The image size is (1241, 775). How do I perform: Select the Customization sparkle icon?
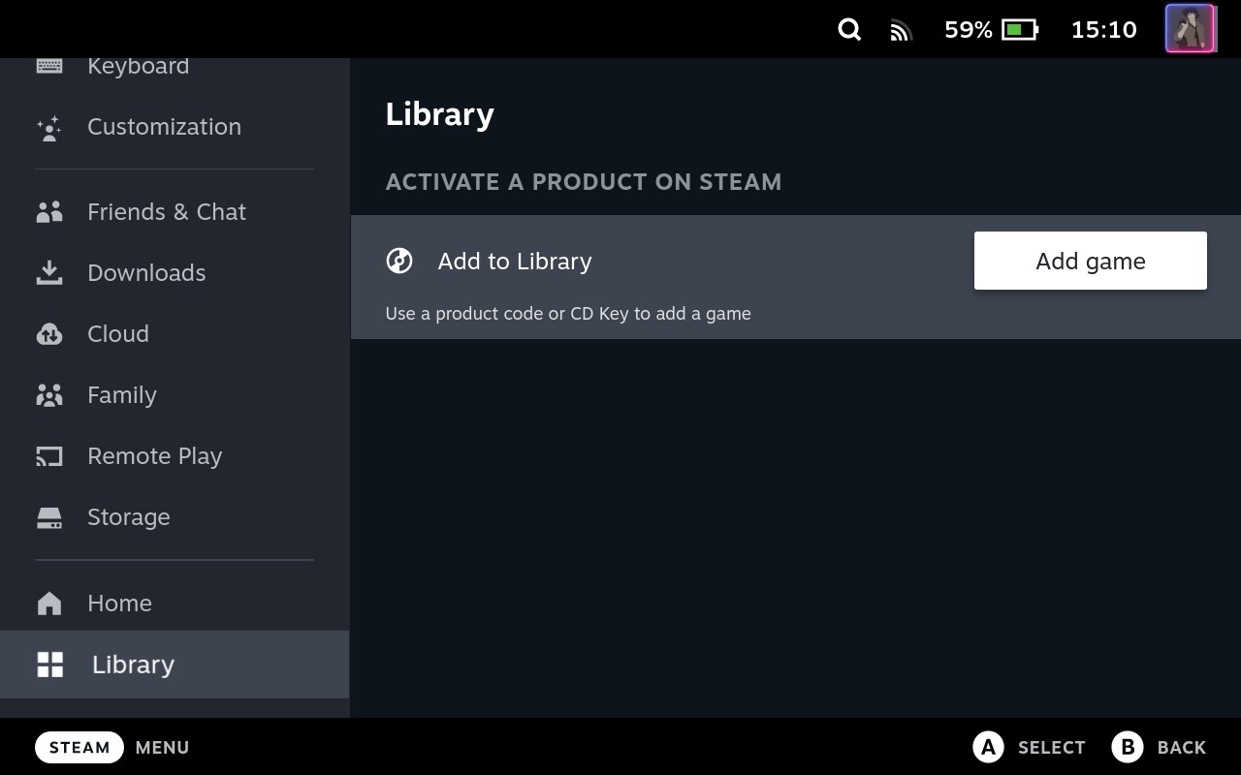tap(49, 127)
